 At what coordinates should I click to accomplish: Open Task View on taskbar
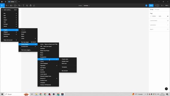pyautogui.click(x=32, y=94)
